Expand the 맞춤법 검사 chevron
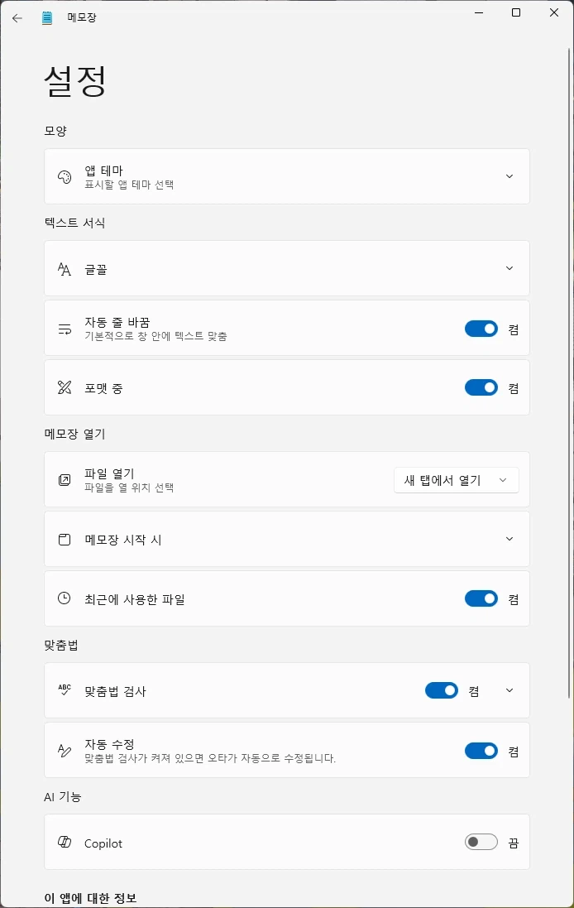The width and height of the screenshot is (574, 908). click(509, 689)
